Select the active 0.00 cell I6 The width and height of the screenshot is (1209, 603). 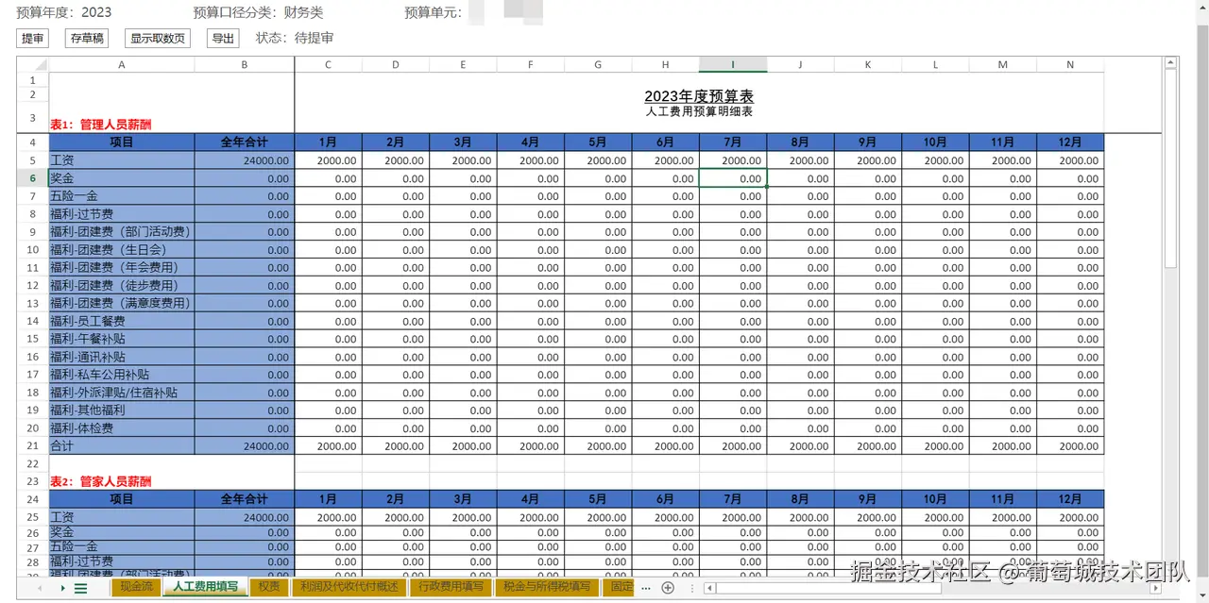pos(733,178)
